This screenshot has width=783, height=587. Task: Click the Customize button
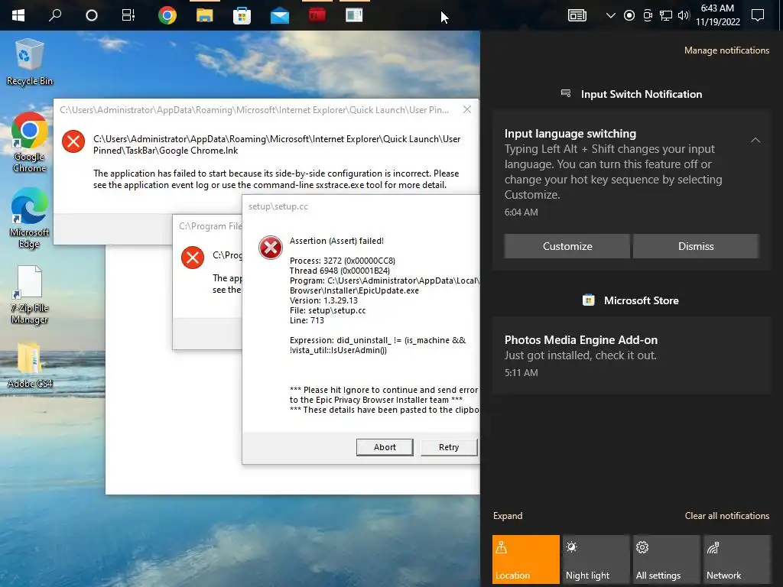pos(567,246)
